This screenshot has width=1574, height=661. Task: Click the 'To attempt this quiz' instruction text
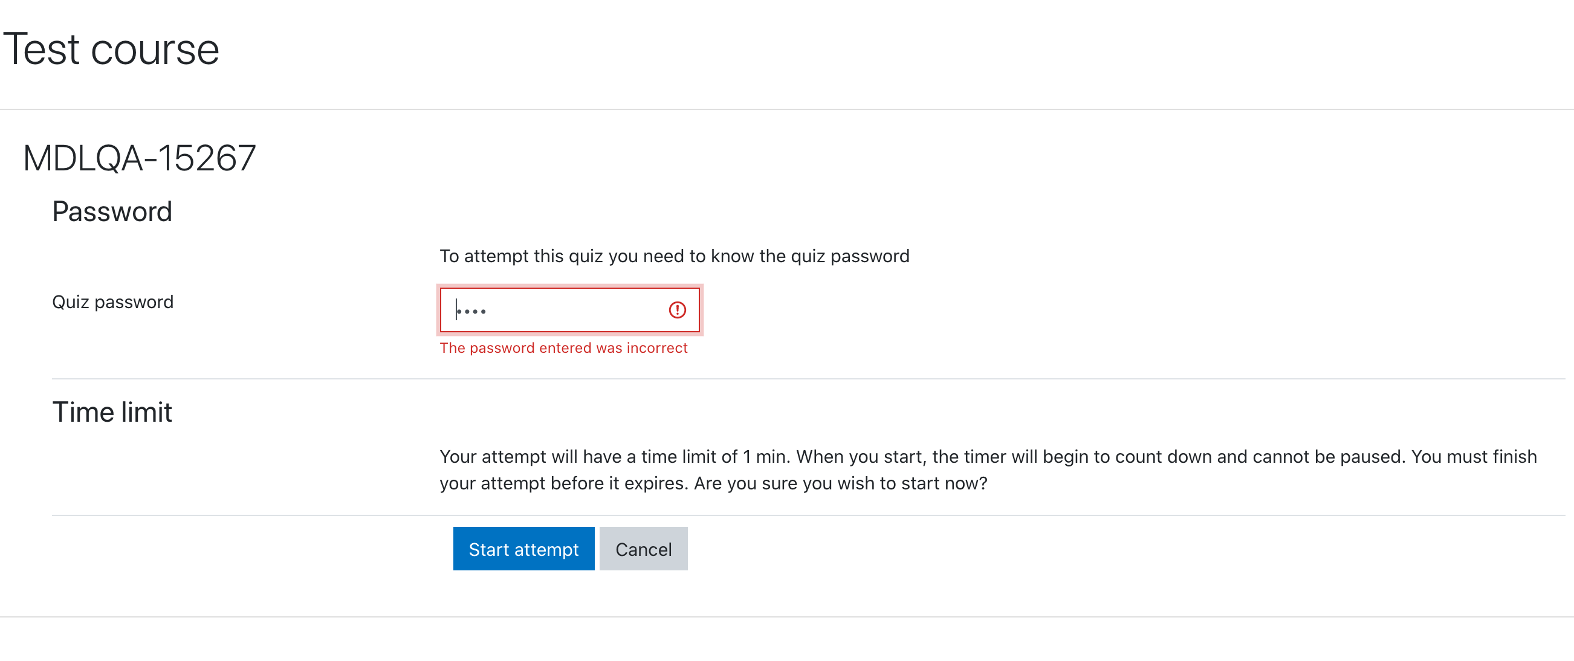coord(675,256)
